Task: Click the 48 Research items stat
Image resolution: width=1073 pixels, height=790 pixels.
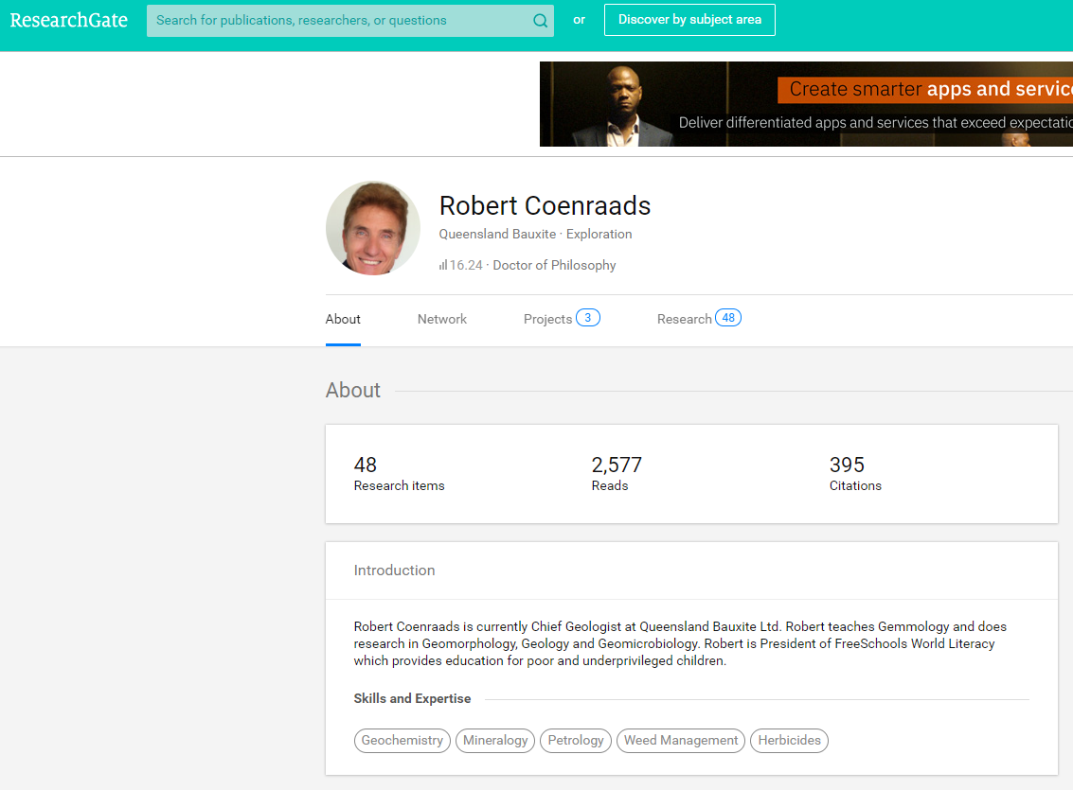Action: pos(399,474)
